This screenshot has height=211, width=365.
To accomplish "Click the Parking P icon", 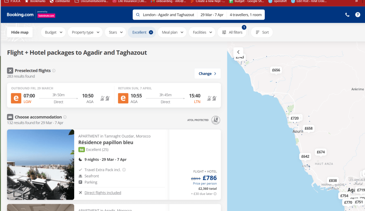I will (80, 182).
